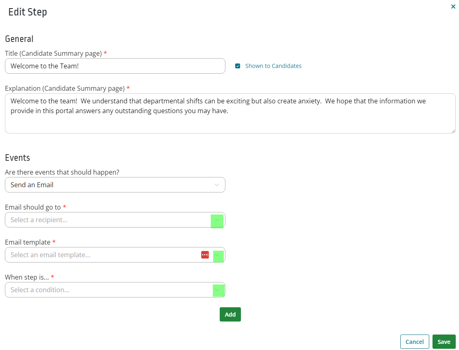Click the Save button
The image size is (459, 350).
tap(444, 341)
